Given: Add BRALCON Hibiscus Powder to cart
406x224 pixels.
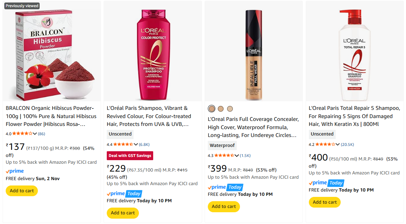Looking at the screenshot, I should coord(22,191).
